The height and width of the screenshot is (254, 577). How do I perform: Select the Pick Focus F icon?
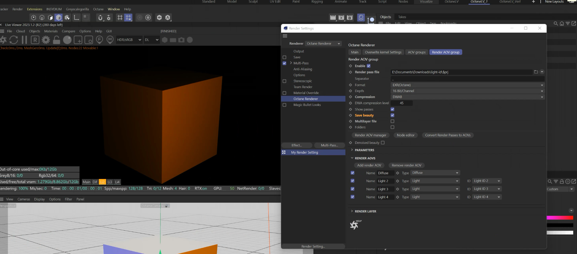point(100,40)
